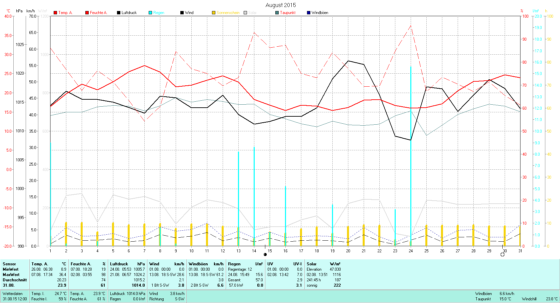Click the new moon symbol below day 14
This screenshot has width=560, height=303.
265,254
